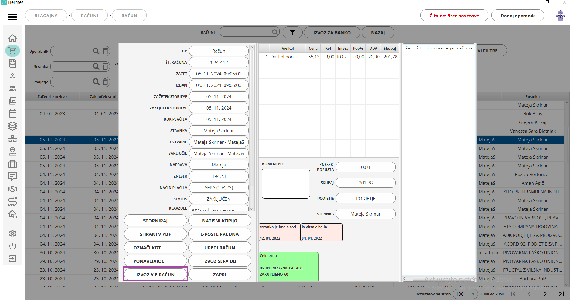Open the purple mascot avatar icon
The height and width of the screenshot is (306, 574).
[561, 16]
